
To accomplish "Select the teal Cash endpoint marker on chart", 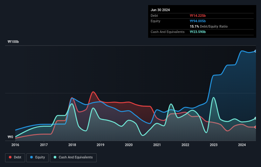I will pyautogui.click(x=256, y=118).
